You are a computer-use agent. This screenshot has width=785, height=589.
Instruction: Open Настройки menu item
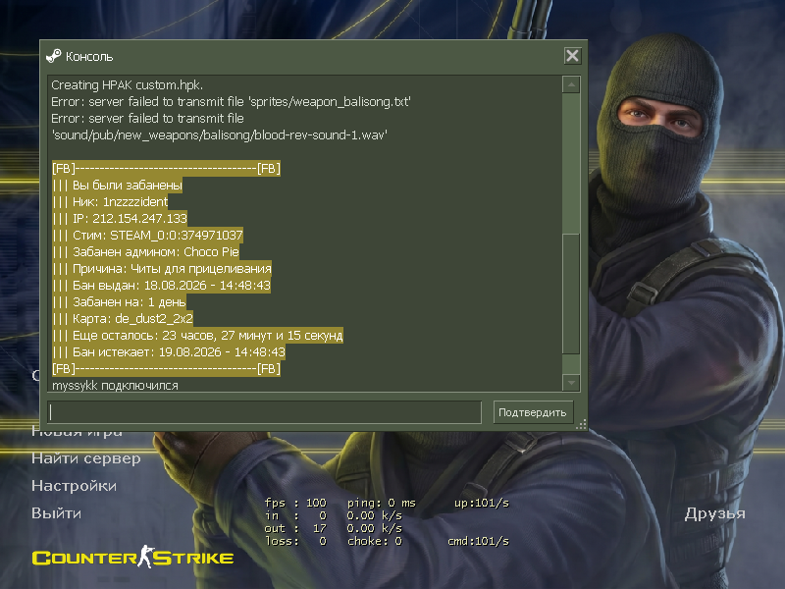tap(75, 486)
